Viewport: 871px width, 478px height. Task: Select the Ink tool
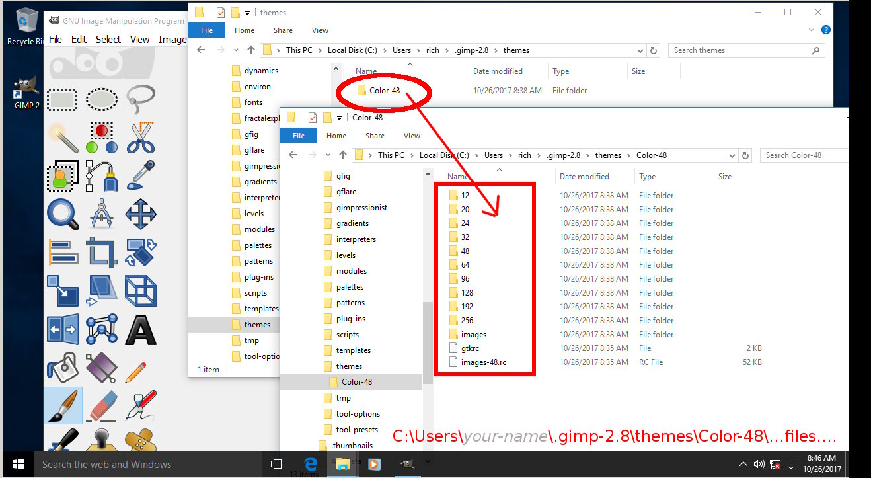pos(140,406)
